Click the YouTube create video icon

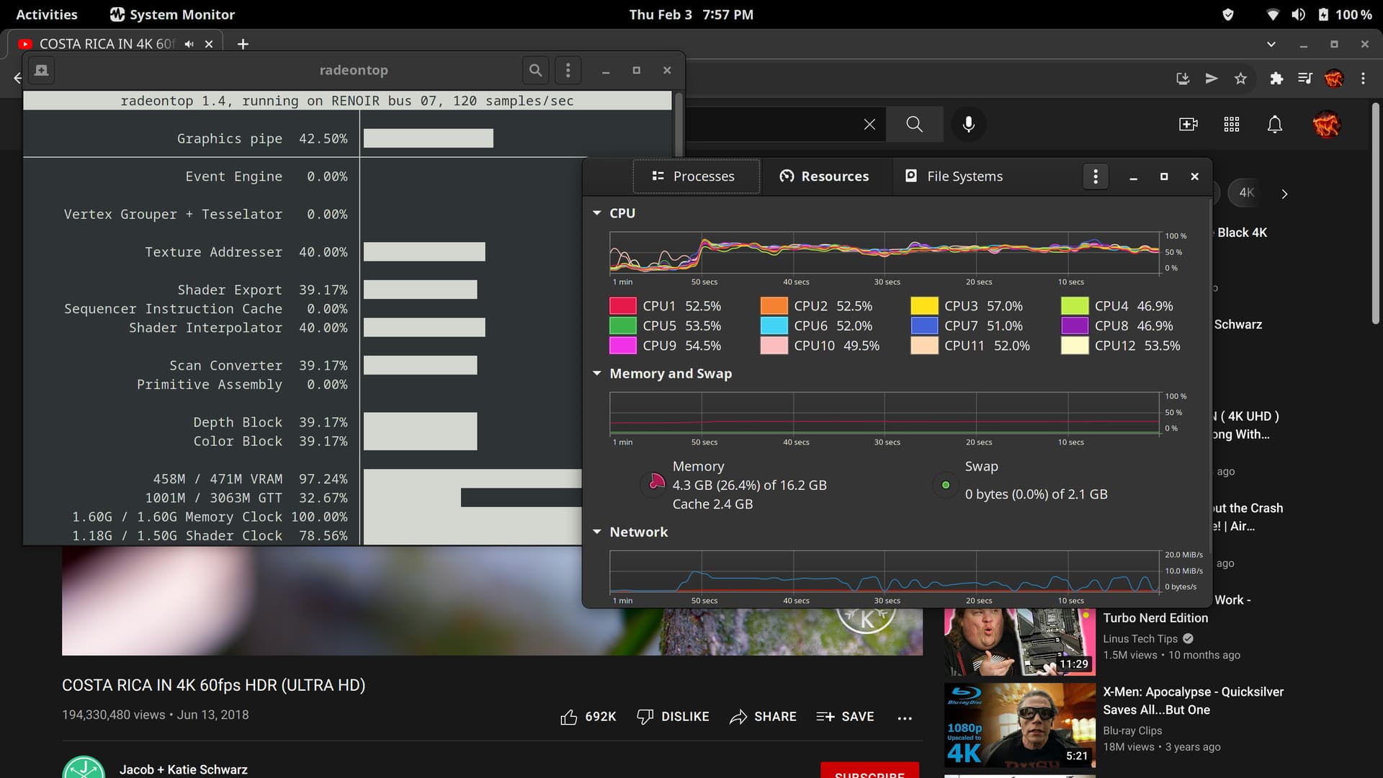1188,125
